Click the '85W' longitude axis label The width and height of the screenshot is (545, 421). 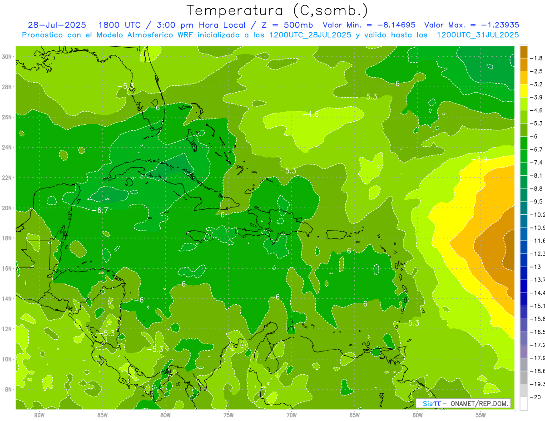pyautogui.click(x=102, y=415)
